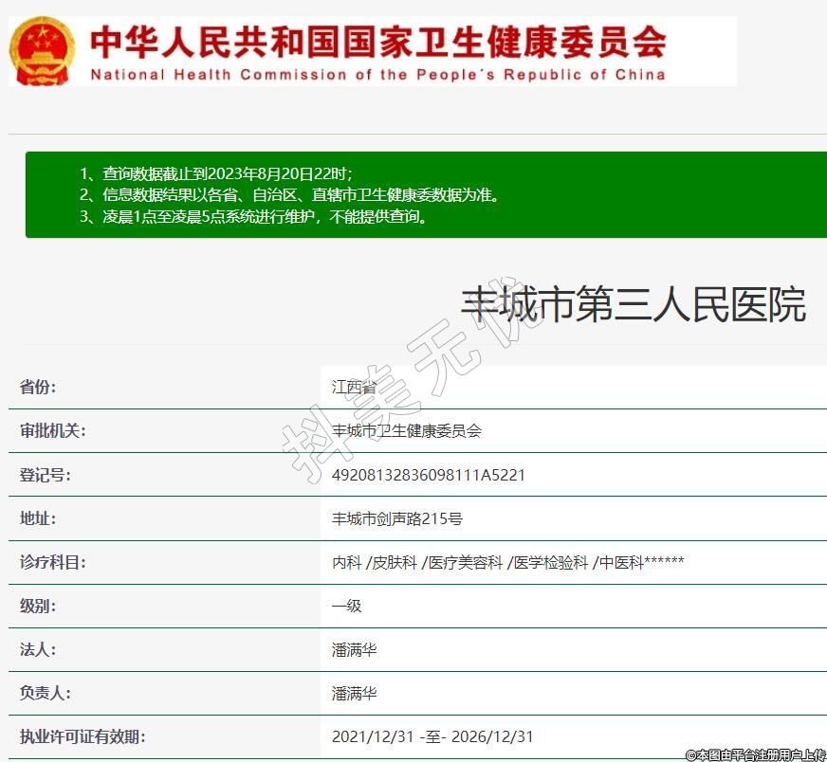Click the national emblem logo
Viewport: 827px width, 762px height.
tap(42, 51)
